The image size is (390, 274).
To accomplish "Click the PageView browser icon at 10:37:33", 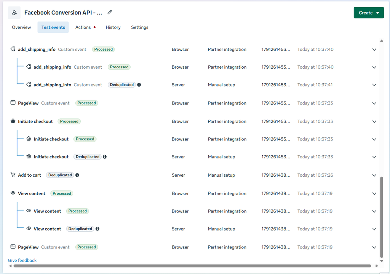I will click(13, 103).
